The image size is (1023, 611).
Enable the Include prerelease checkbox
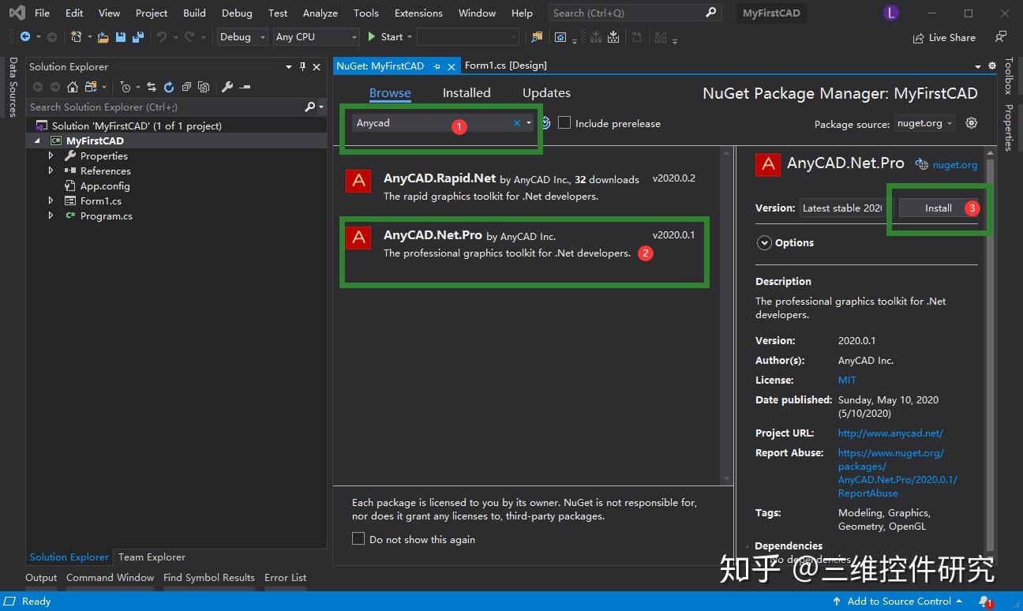point(564,123)
